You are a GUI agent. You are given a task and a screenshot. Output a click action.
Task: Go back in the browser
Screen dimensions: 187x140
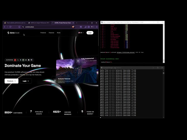pyautogui.click(x=5, y=27)
